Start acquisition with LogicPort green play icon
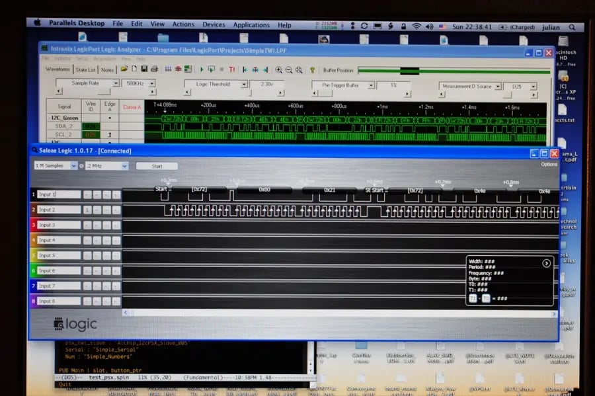The width and height of the screenshot is (595, 396). click(202, 69)
